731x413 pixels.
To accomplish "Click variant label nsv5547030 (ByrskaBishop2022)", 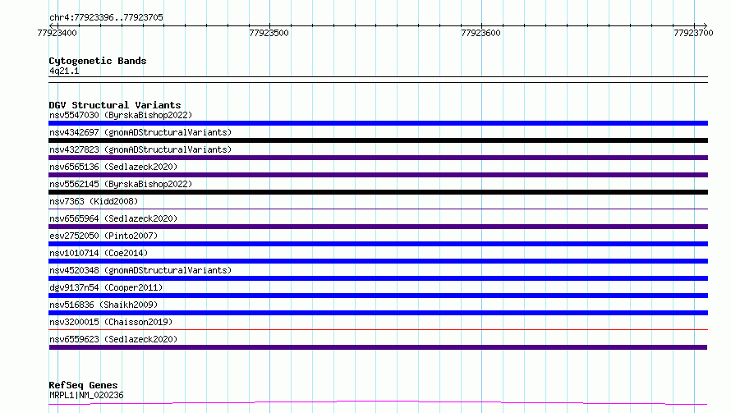I will tap(121, 115).
